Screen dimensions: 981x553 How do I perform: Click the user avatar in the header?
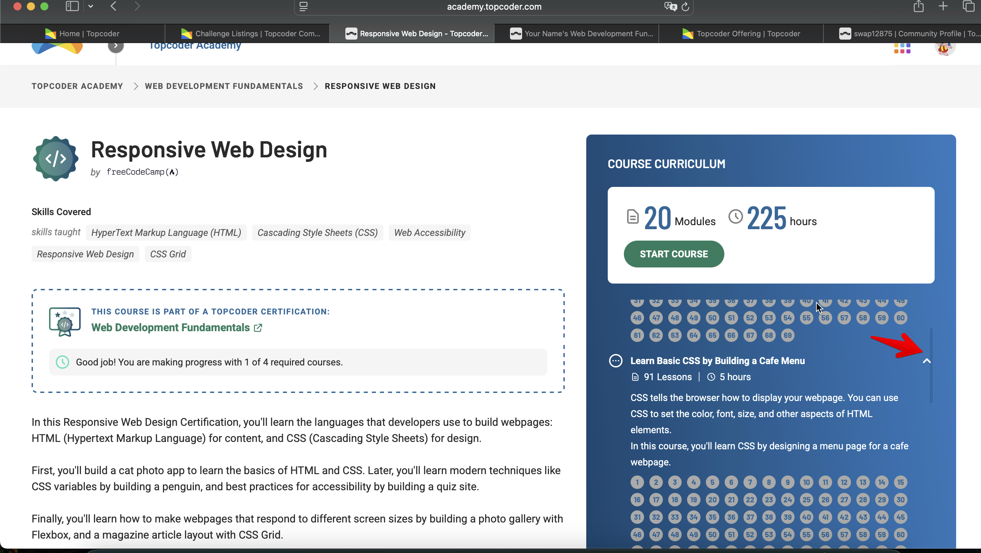[945, 49]
